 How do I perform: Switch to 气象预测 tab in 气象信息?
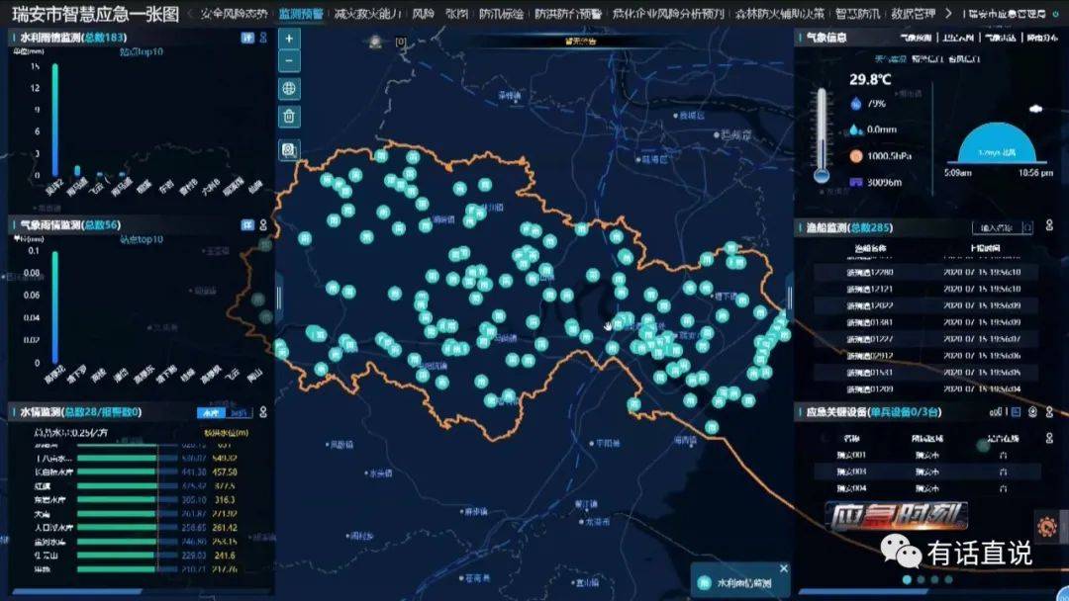coord(916,38)
